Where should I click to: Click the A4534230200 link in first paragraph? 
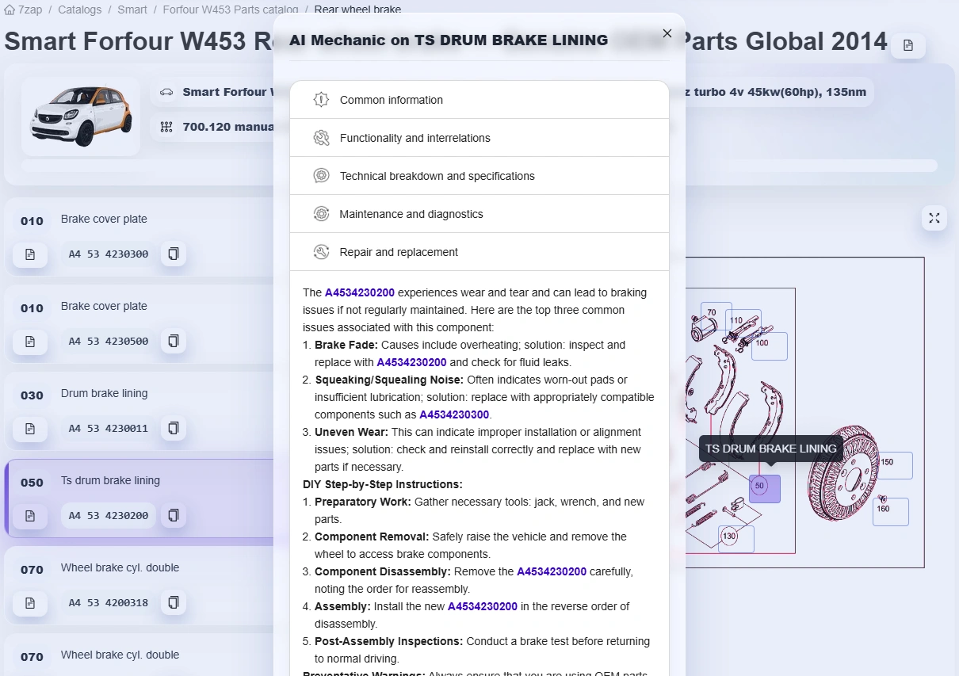click(x=360, y=292)
